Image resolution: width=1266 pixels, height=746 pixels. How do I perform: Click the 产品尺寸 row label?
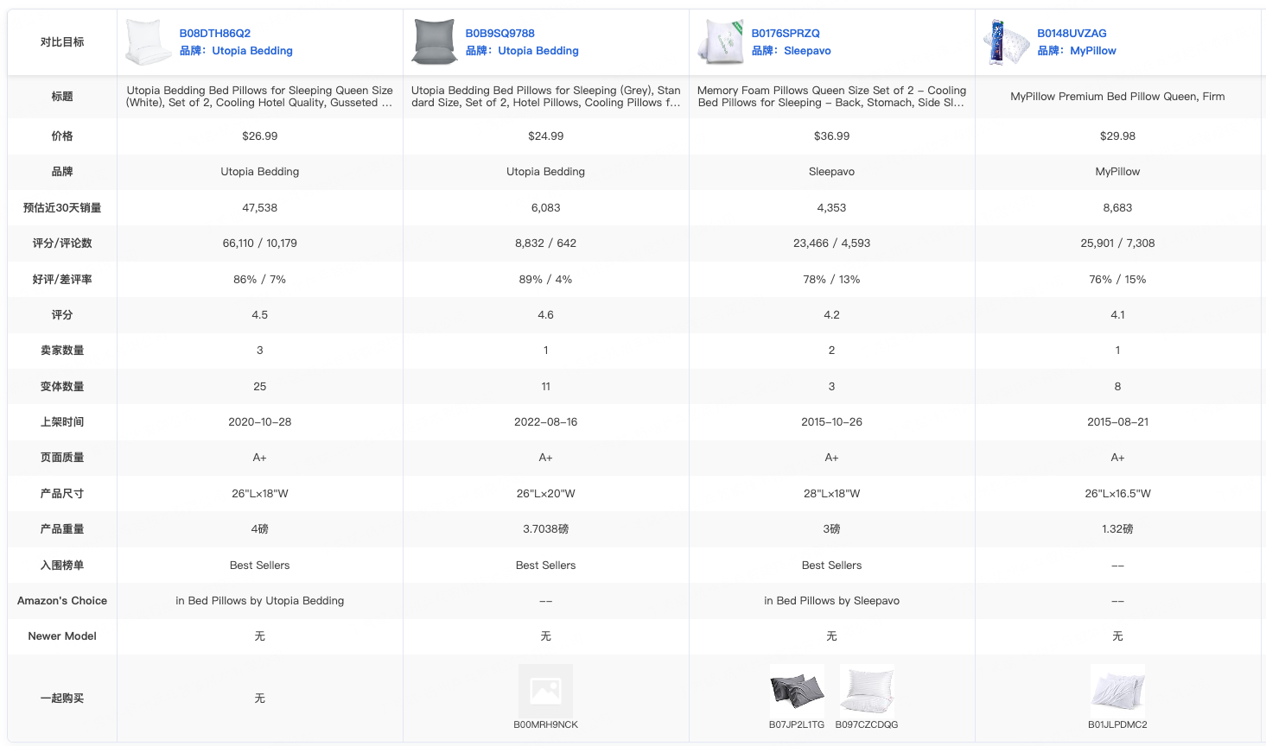click(x=62, y=494)
